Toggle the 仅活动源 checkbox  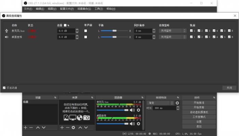pyautogui.click(x=4, y=88)
